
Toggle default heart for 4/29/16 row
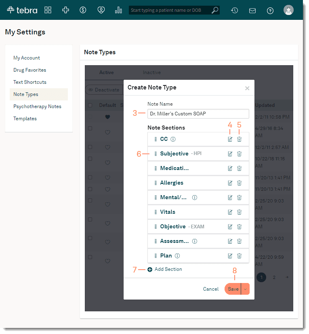point(107,132)
